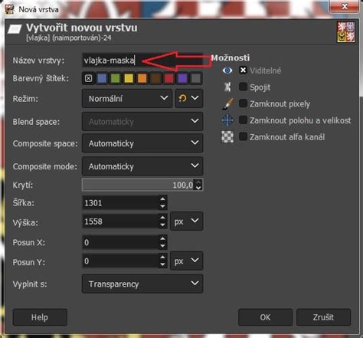Check Zamknout alfa kanál option
The width and height of the screenshot is (363, 338).
243,136
